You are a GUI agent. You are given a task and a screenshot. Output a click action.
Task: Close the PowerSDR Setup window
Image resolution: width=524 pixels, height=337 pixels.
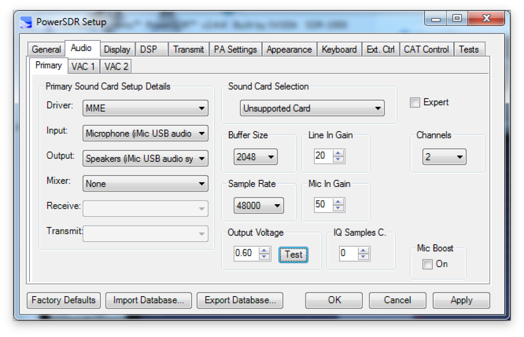click(x=486, y=19)
